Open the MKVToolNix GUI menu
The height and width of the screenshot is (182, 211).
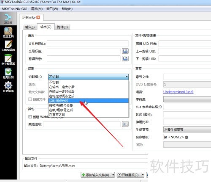click(x=14, y=9)
